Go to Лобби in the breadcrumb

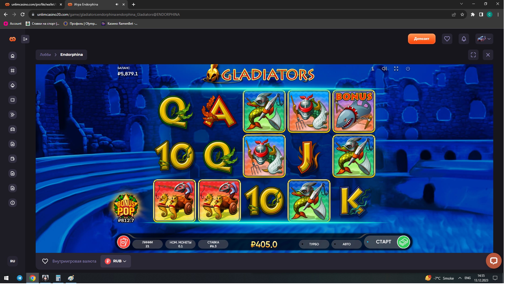pos(45,55)
